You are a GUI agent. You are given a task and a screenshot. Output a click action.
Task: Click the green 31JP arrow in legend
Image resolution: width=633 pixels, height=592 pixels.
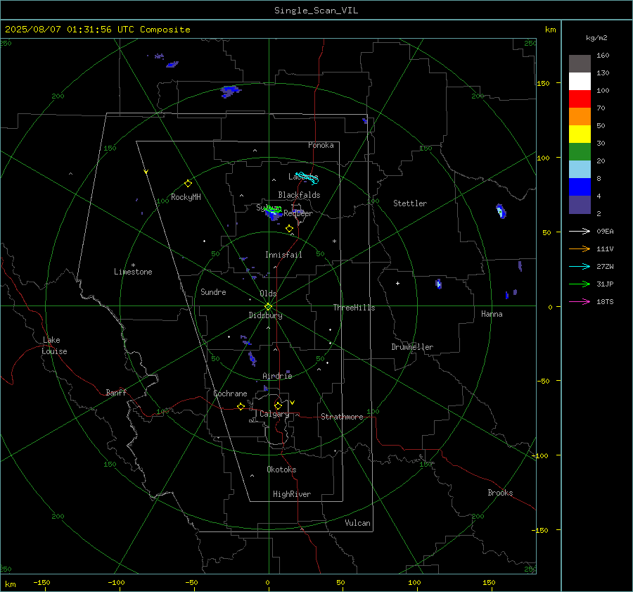click(580, 284)
